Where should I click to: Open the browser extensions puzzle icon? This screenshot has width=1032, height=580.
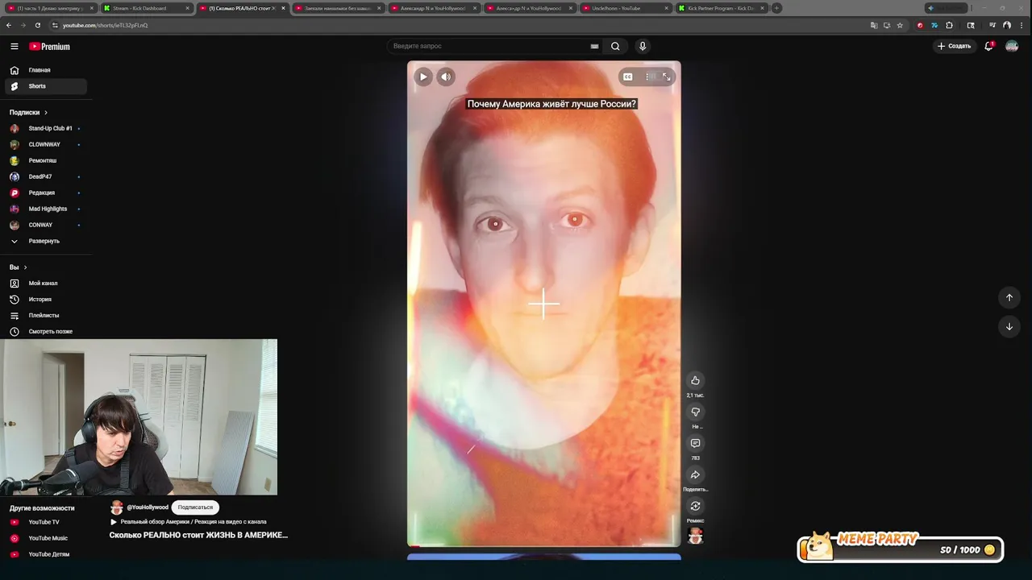[x=949, y=25]
